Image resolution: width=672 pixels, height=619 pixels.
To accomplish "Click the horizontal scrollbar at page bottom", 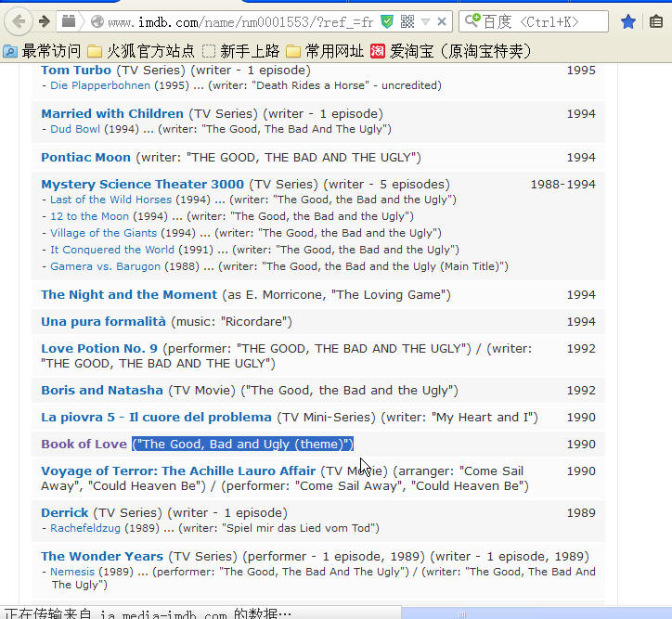I will click(536, 613).
